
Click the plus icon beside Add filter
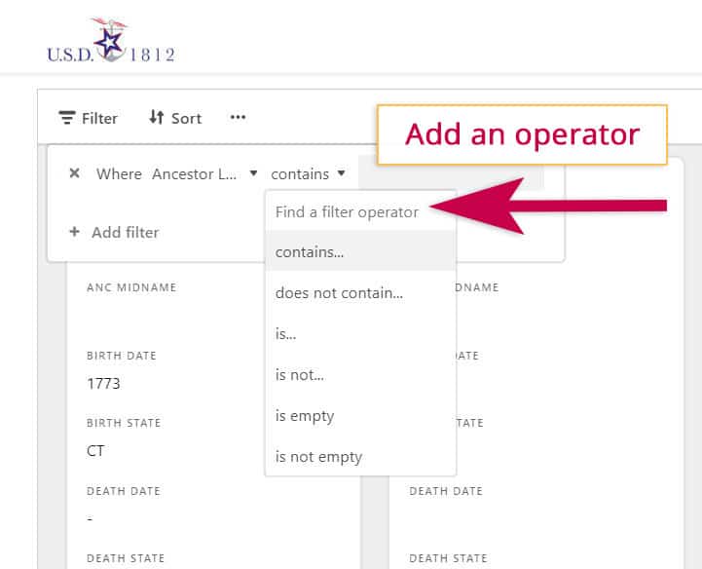(74, 232)
